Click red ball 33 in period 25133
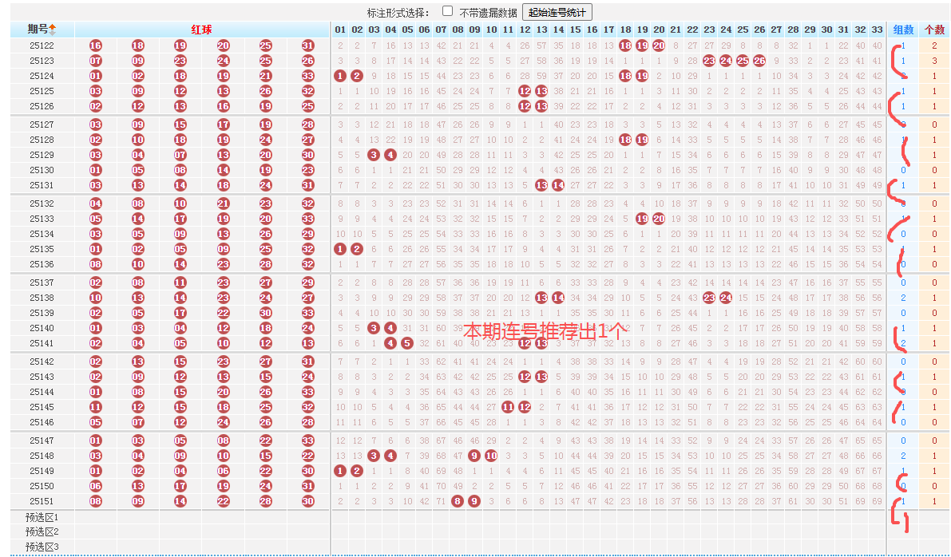This screenshot has height=557, width=951. coord(308,219)
